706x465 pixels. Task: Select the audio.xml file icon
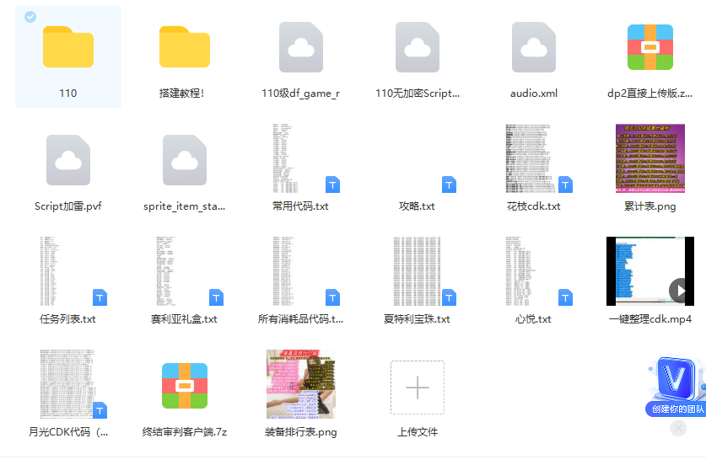coord(534,48)
